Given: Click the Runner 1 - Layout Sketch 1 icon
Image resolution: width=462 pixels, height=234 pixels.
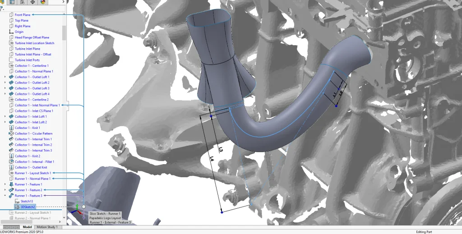Looking at the screenshot, I should pyautogui.click(x=11, y=173).
